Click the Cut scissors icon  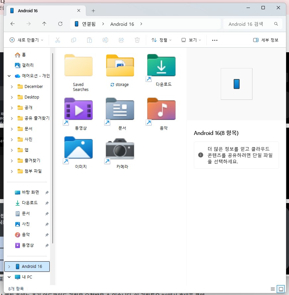(58, 40)
